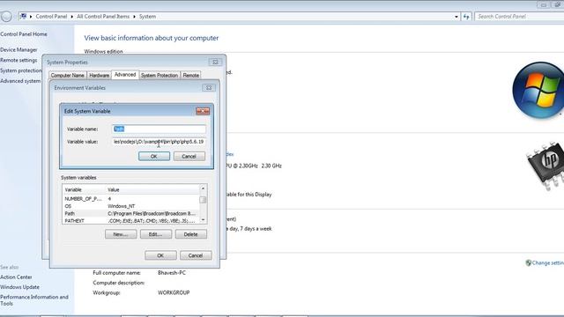
Task: Click the Value column header
Action: click(152, 189)
